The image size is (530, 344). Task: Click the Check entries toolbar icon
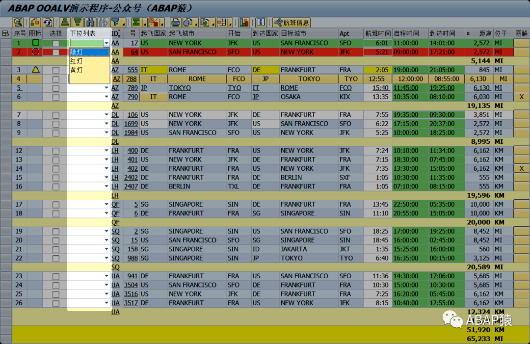(34, 23)
